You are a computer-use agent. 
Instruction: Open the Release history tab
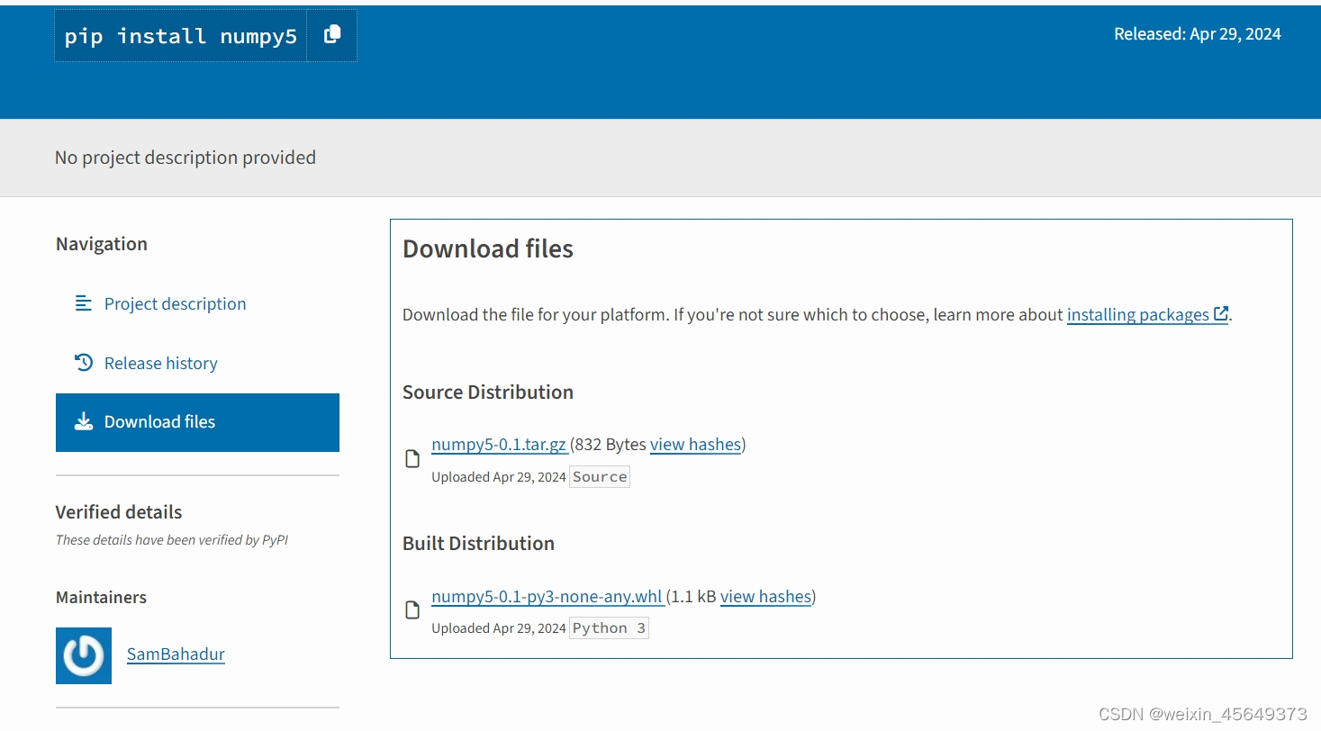coord(197,364)
